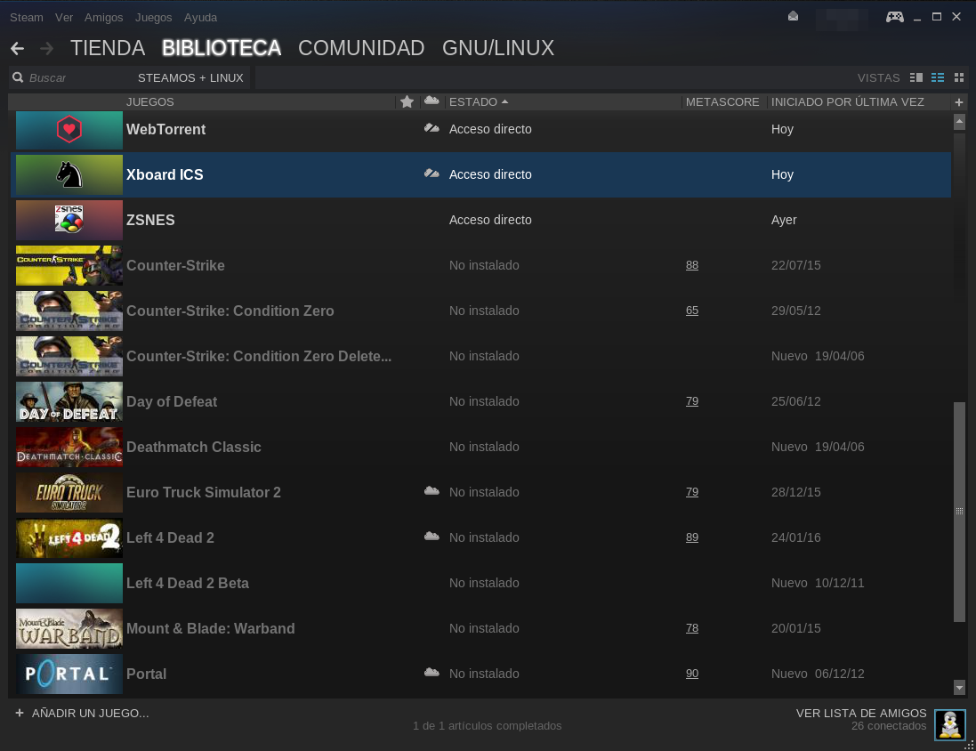Image resolution: width=976 pixels, height=751 pixels.
Task: Open Portal metascore 90 link
Action: pos(692,674)
